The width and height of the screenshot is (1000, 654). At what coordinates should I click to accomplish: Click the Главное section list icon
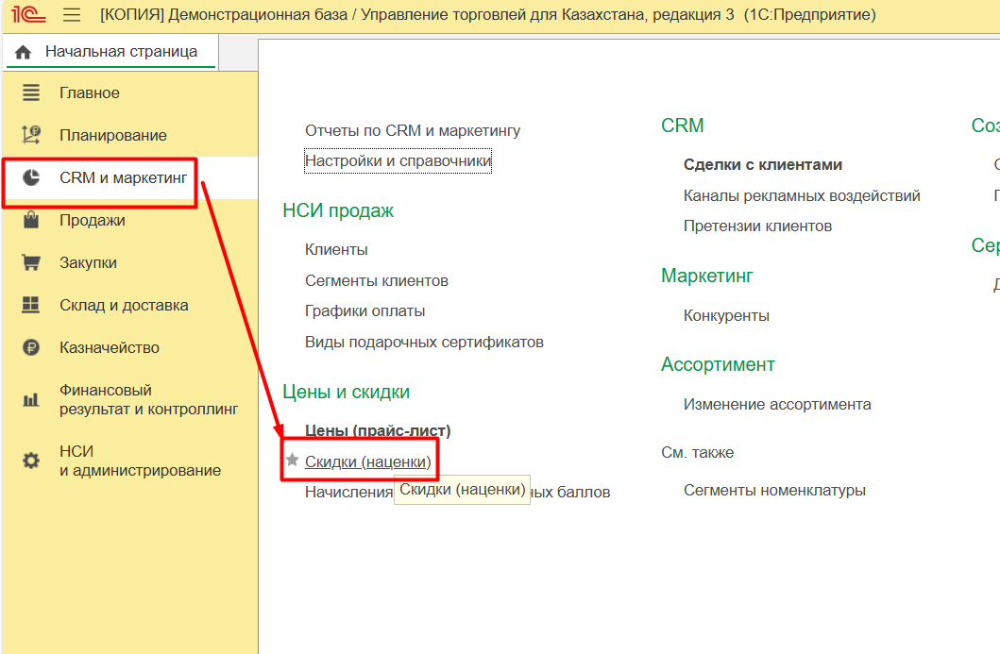31,92
